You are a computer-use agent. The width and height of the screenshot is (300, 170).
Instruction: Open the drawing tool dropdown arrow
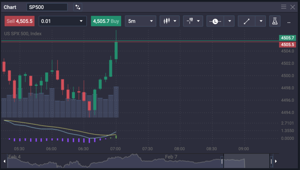click(x=260, y=21)
